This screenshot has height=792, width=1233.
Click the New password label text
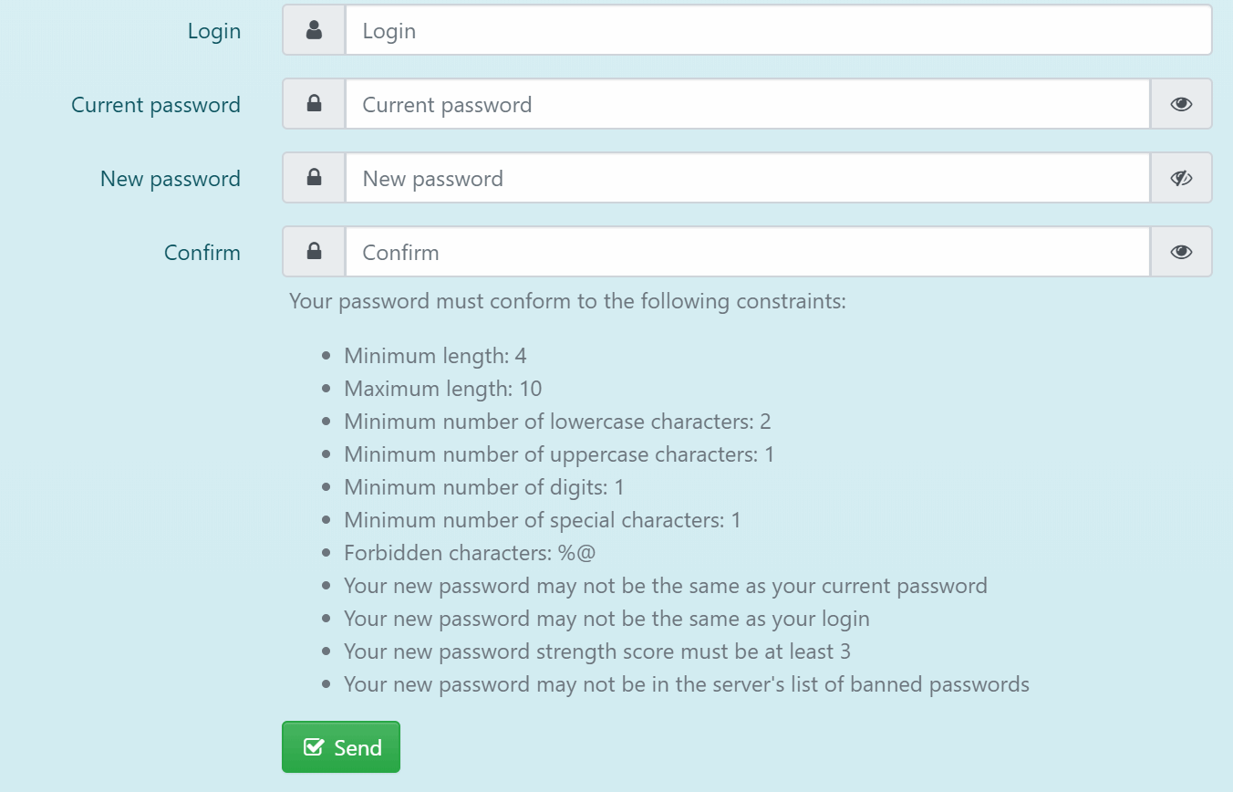171,179
